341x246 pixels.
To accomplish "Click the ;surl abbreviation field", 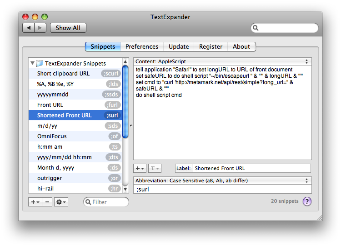I will coord(222,189).
